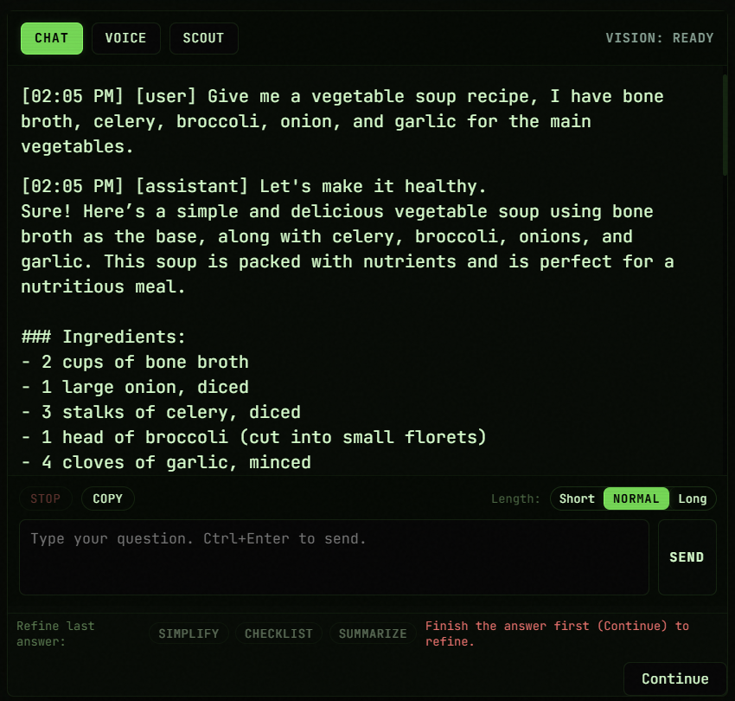The width and height of the screenshot is (735, 701).
Task: Copy the answer with the COPY button
Action: pos(108,498)
